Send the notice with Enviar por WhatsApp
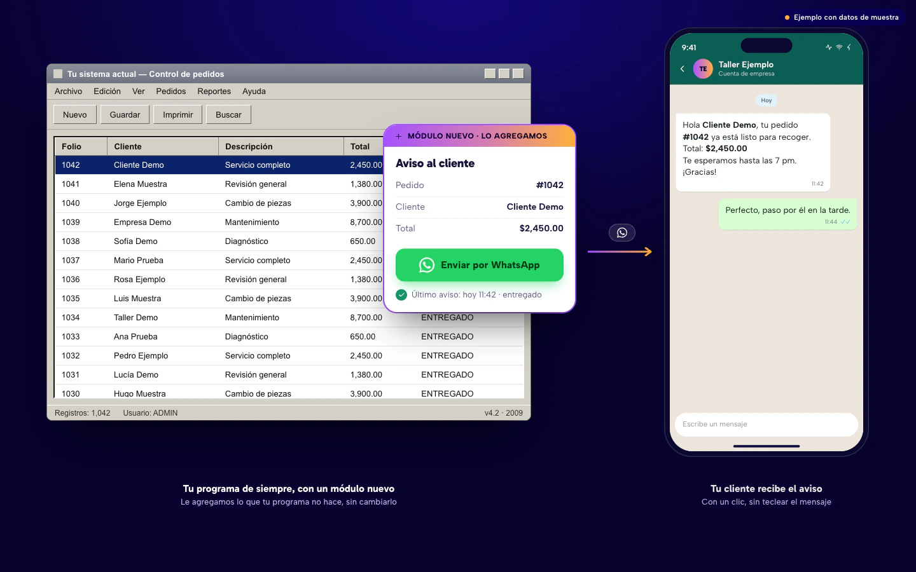 coord(480,265)
